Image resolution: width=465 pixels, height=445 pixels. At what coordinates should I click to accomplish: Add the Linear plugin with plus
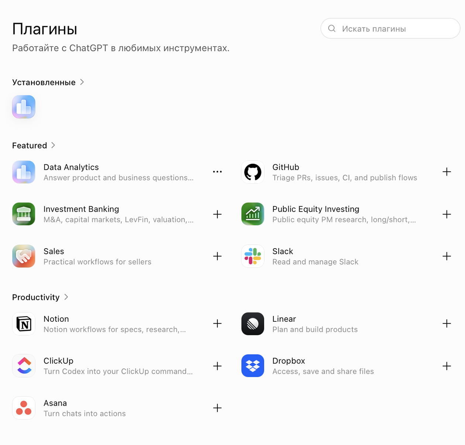pos(447,324)
